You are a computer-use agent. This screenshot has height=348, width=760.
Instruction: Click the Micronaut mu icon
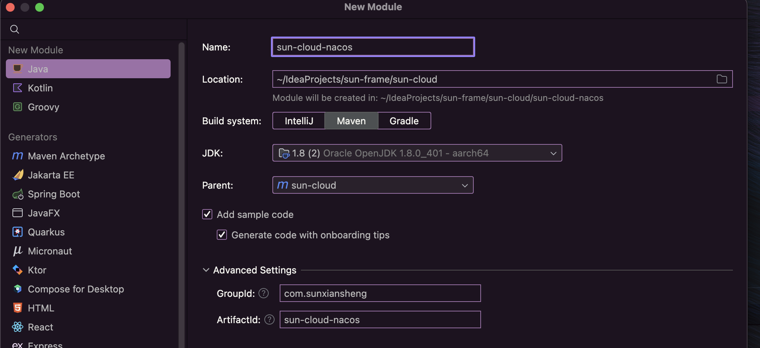17,251
